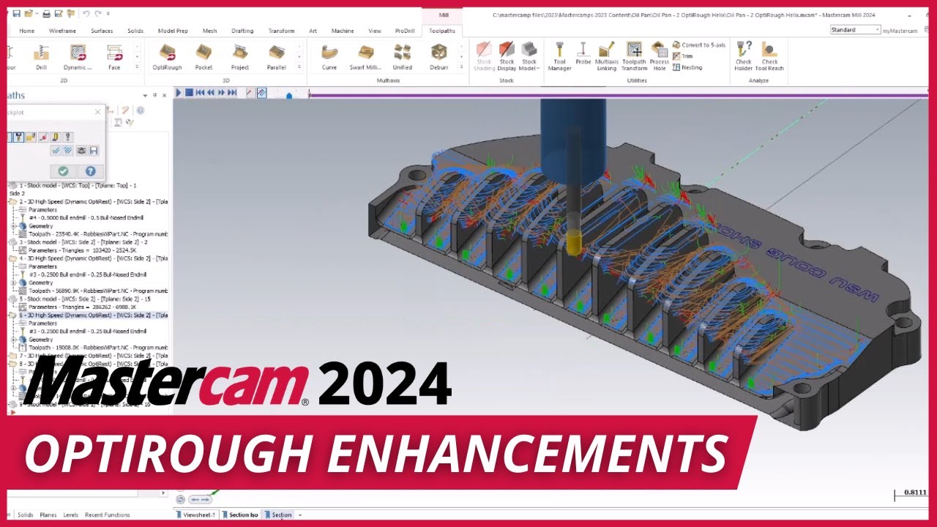Open the Recent Functions tab
This screenshot has width=937, height=527.
click(x=107, y=515)
